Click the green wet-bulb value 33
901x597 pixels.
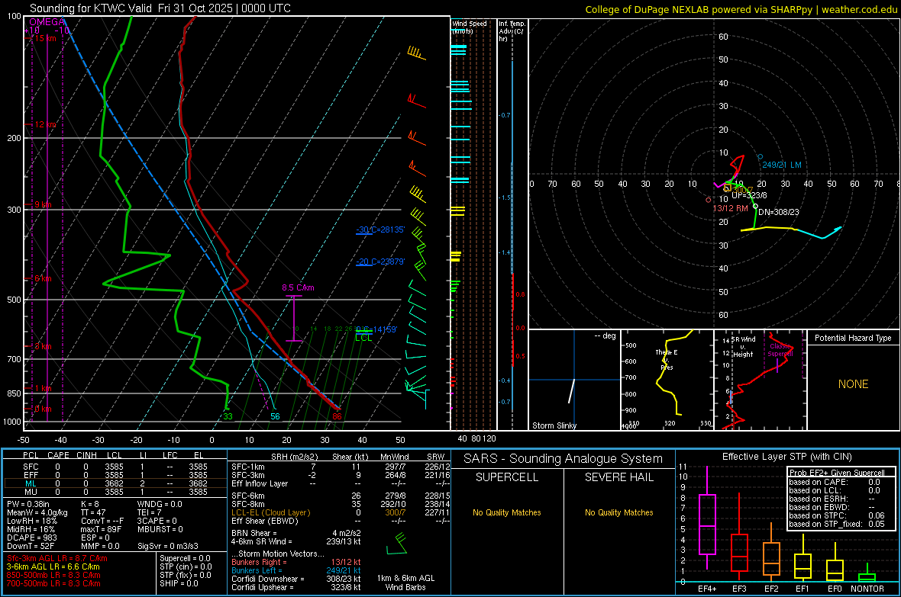tap(228, 416)
